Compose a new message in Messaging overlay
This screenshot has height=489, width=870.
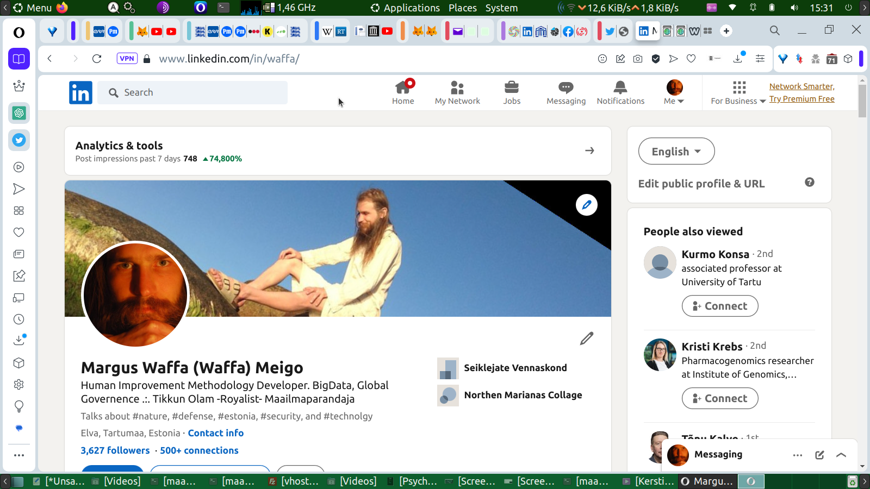pos(819,455)
